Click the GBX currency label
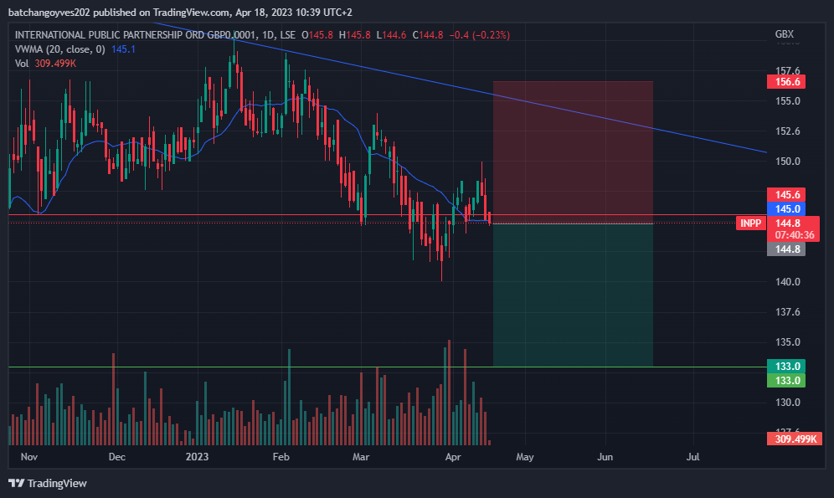This screenshot has height=498, width=834. (784, 34)
